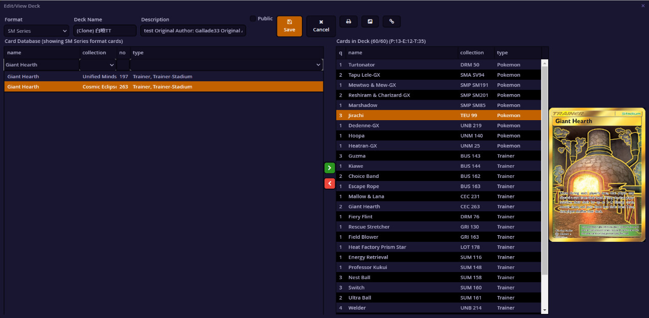Focus the Giant Hearth name filter field
The image size is (649, 318).
[x=41, y=65]
